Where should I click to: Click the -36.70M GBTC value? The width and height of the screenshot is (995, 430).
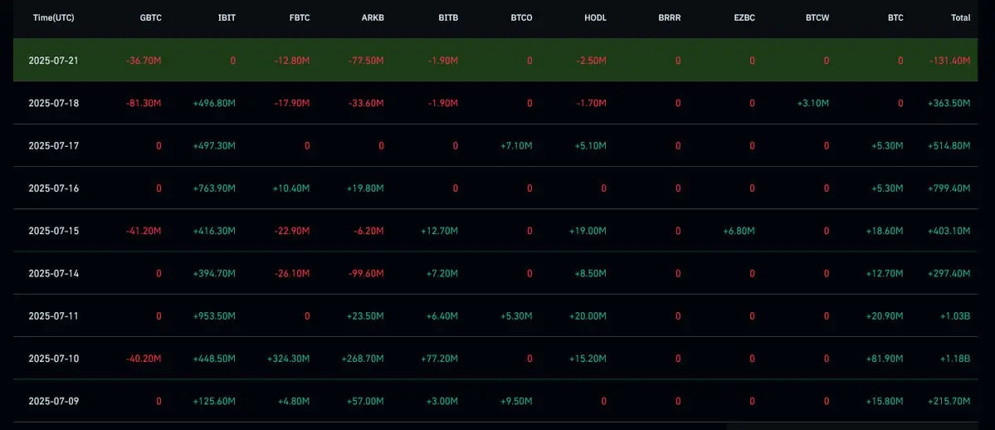coord(144,61)
